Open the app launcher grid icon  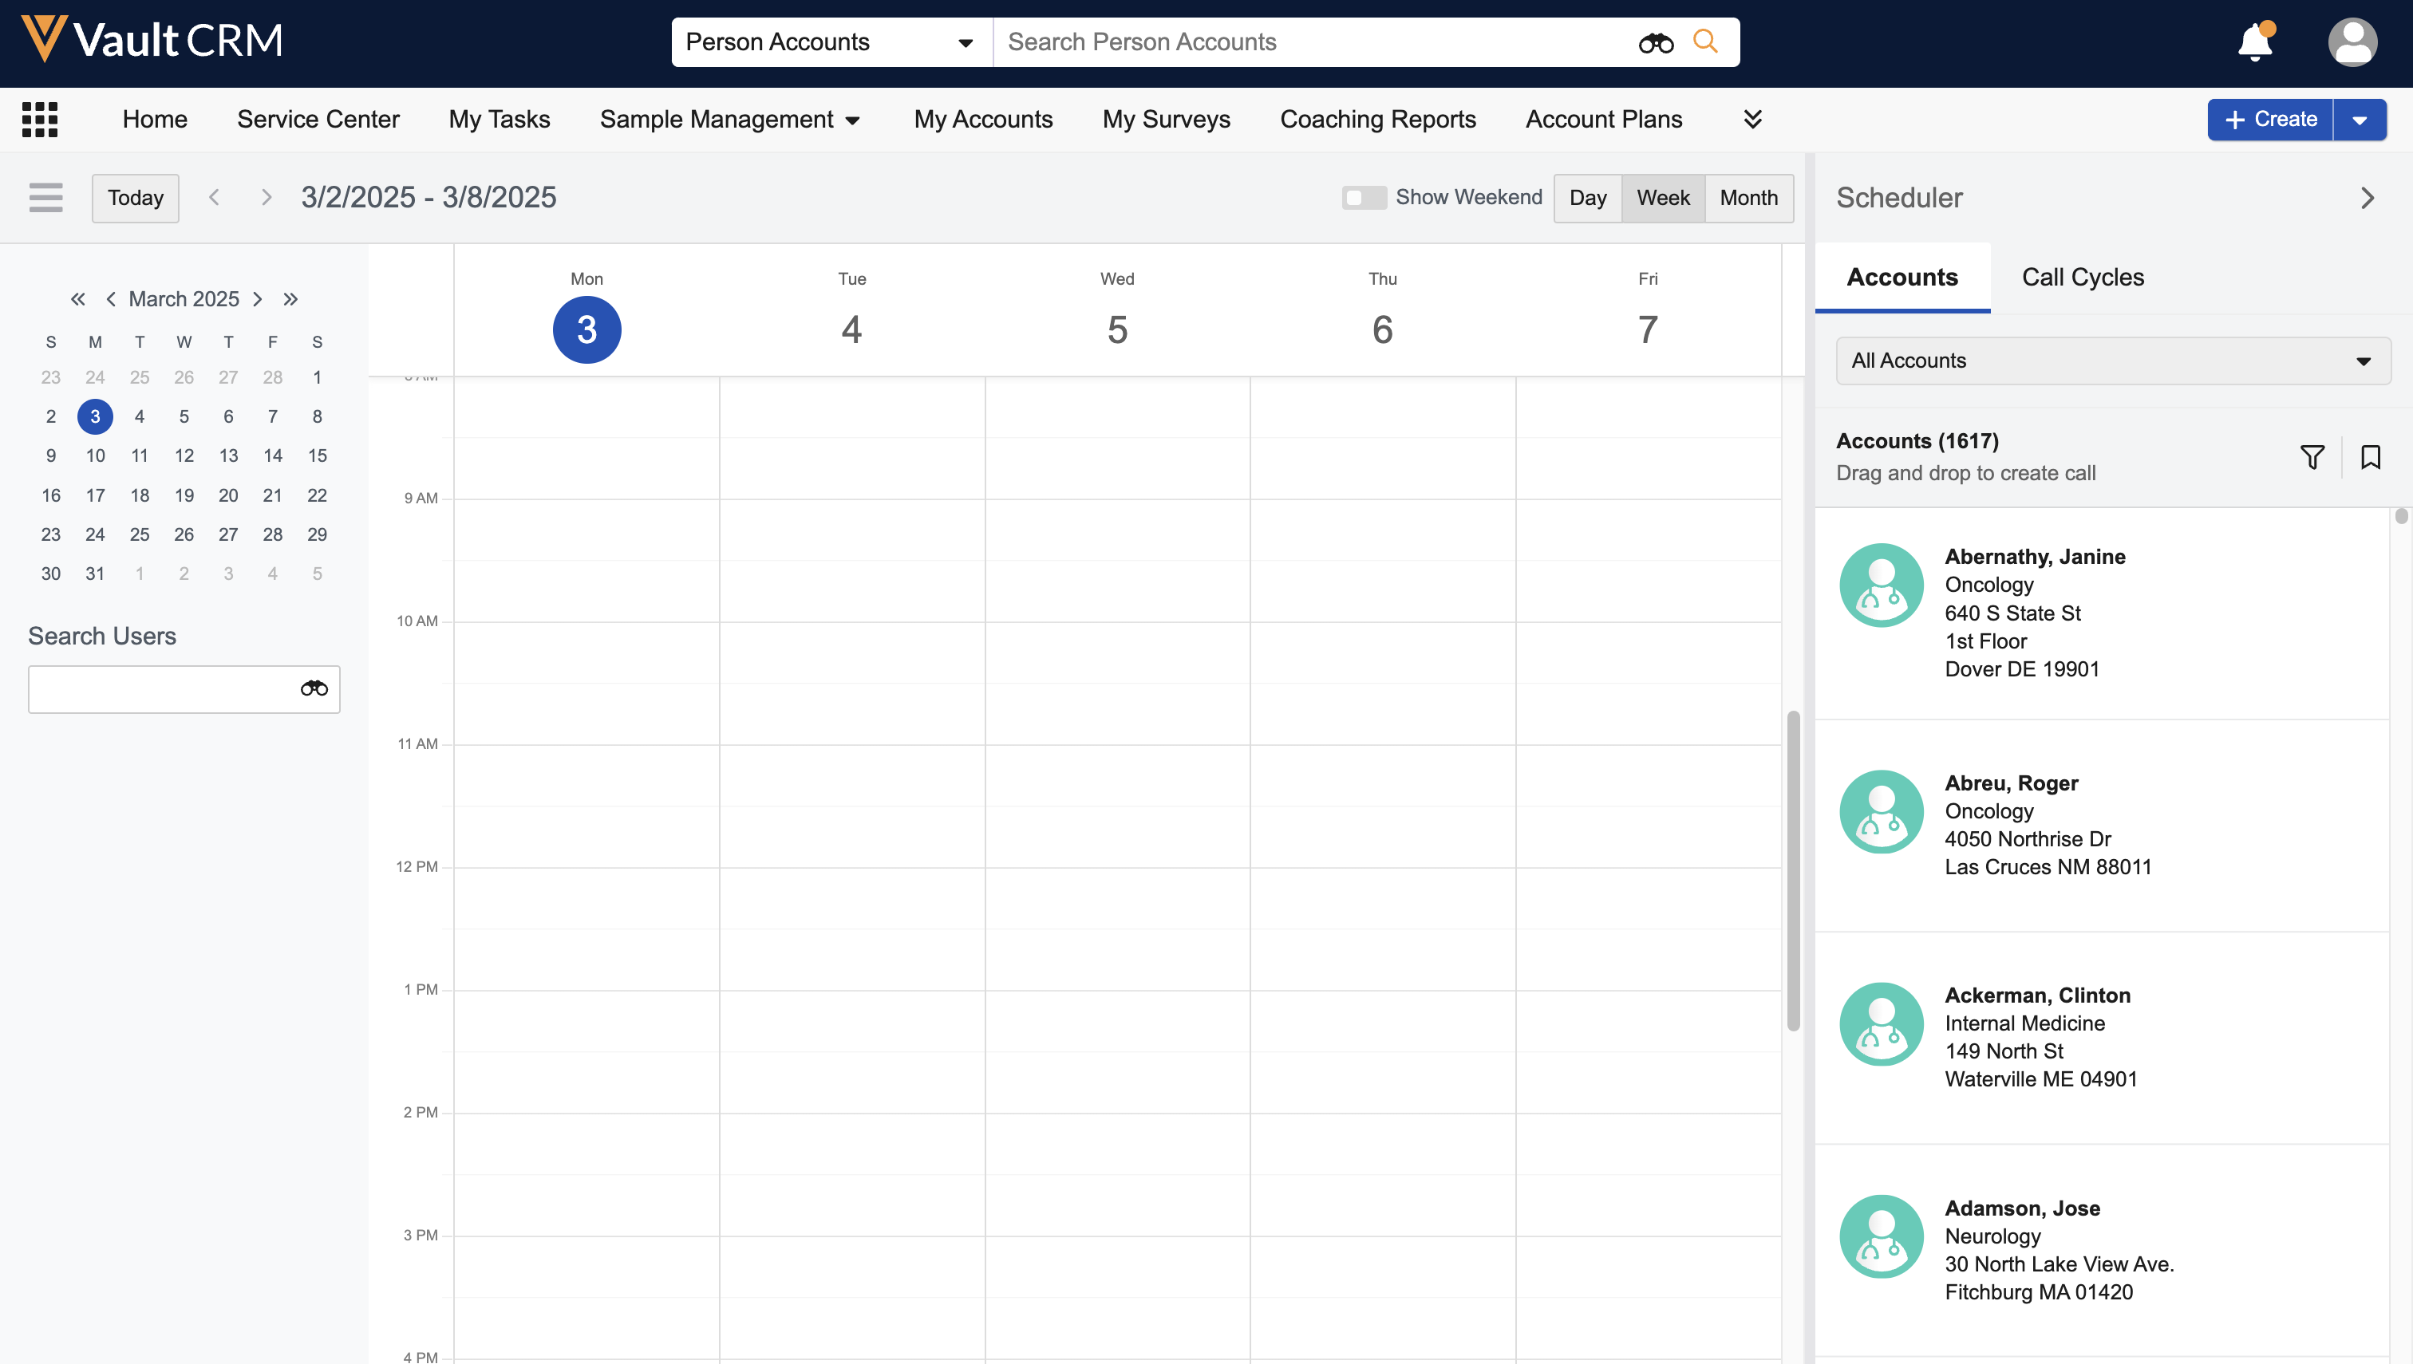[x=40, y=119]
